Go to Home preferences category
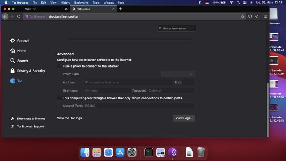This screenshot has width=286, height=161. point(18,51)
